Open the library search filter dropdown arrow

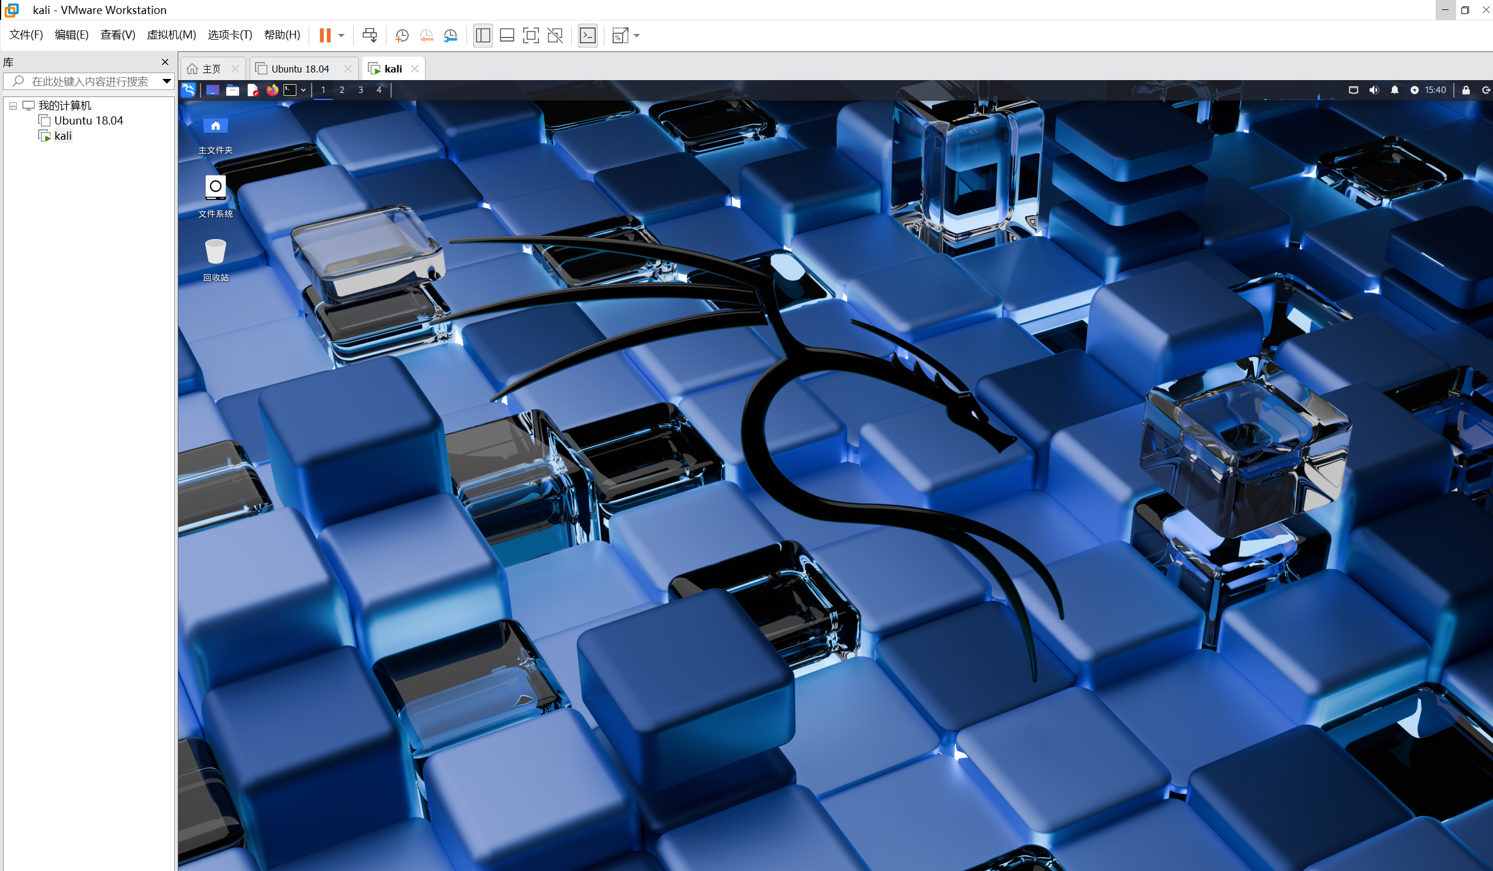point(167,81)
